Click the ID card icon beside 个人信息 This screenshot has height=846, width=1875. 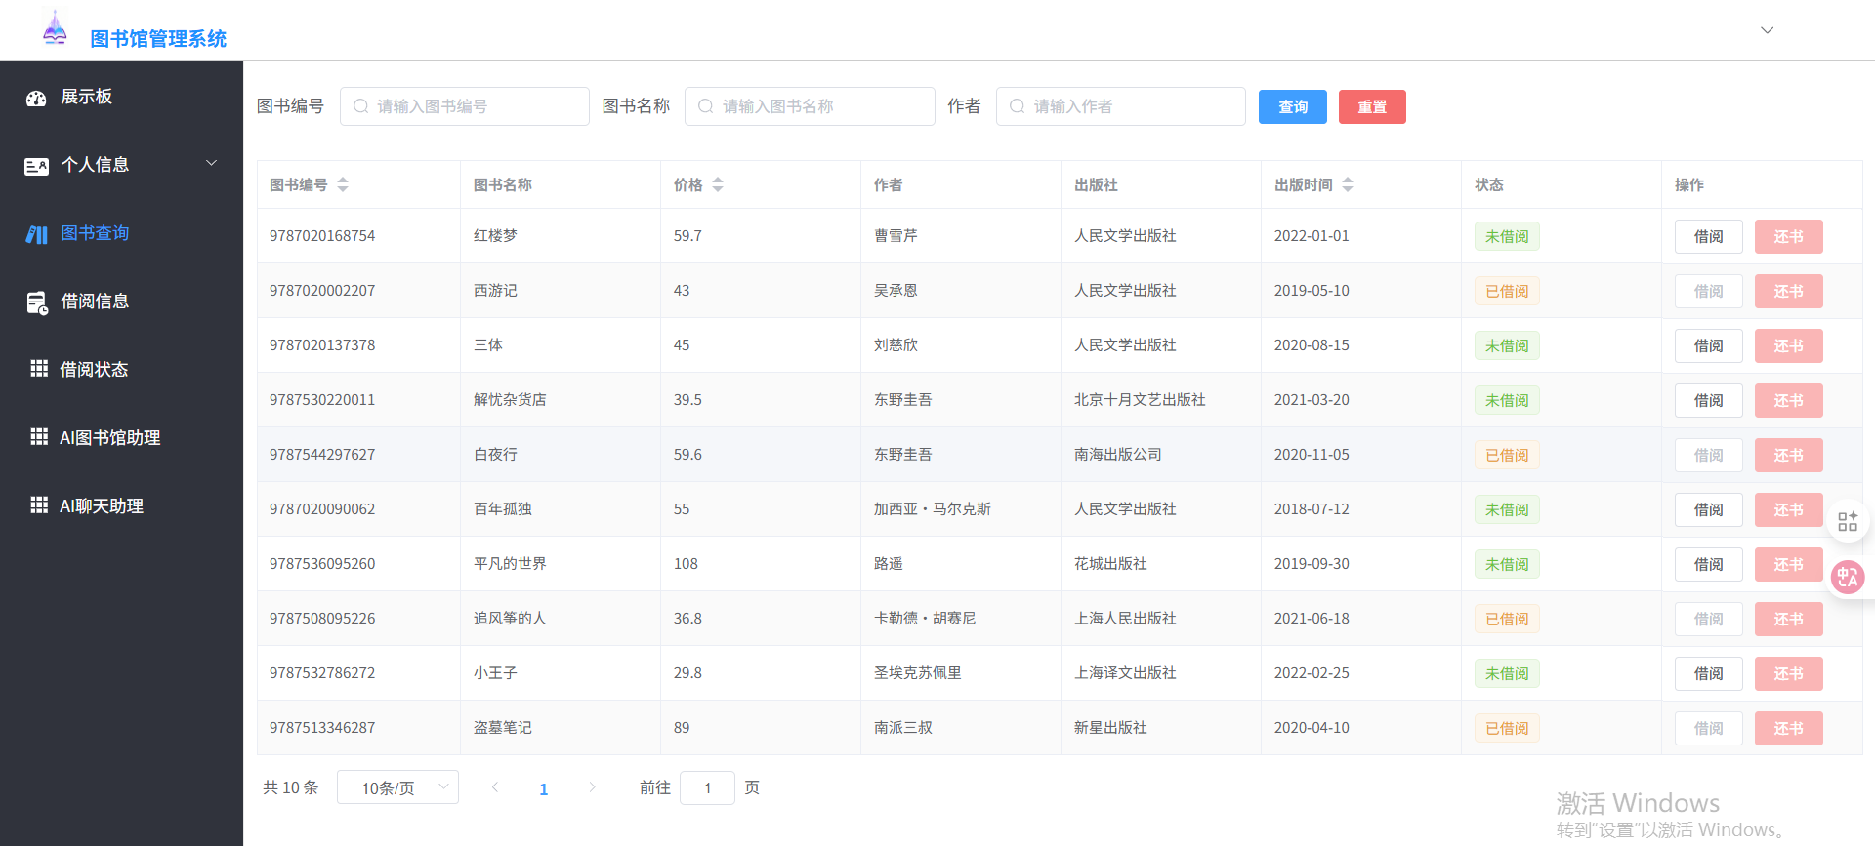click(x=36, y=166)
